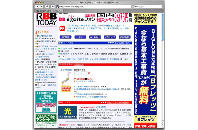Open NTT西日本(広島市中区) rating link
The image size is (198, 130).
tap(83, 94)
